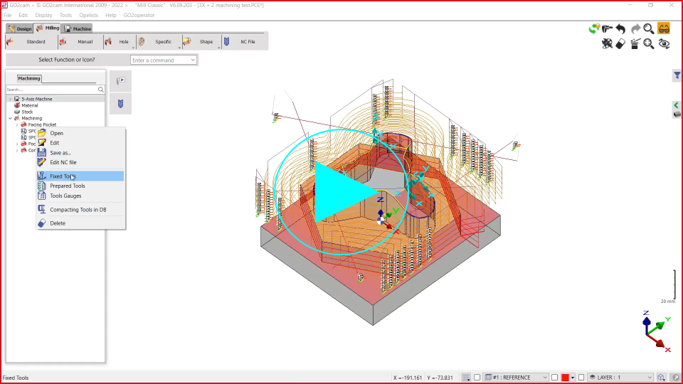Tick the checkbox before #1 : REFERENCE
Image resolution: width=683 pixels, height=384 pixels.
pyautogui.click(x=477, y=378)
